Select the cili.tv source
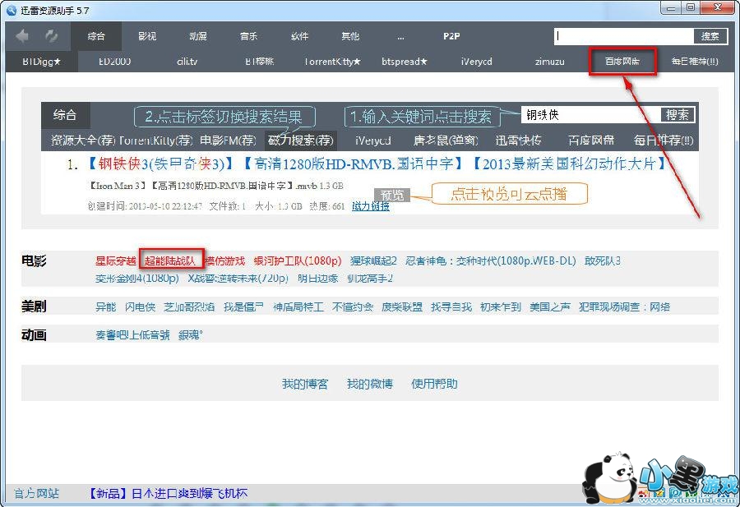This screenshot has height=507, width=740. tap(187, 62)
